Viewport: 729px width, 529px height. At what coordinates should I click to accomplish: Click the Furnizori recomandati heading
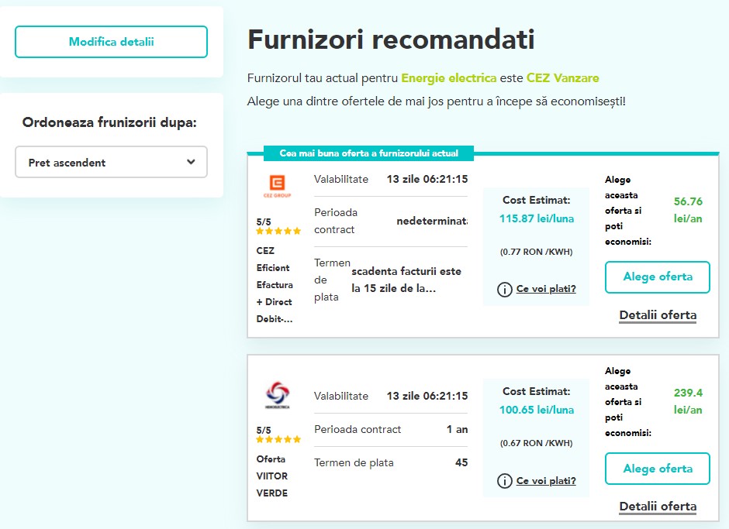(x=391, y=40)
